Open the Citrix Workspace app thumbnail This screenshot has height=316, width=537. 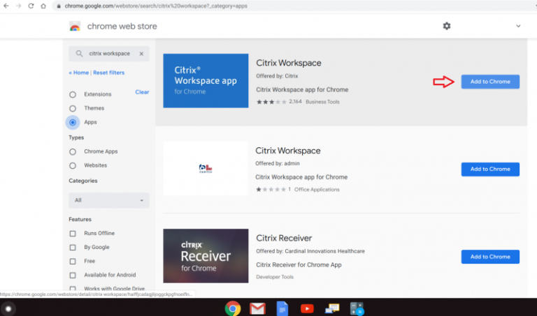tap(206, 81)
